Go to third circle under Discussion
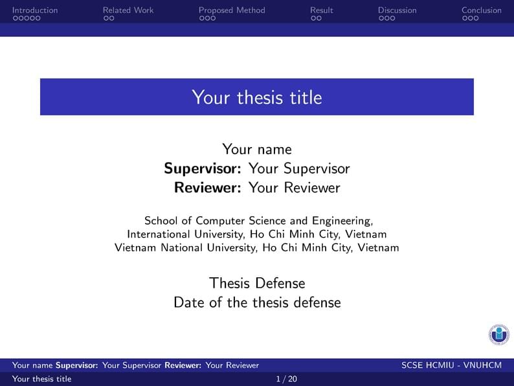This screenshot has width=514, height=386. point(392,19)
